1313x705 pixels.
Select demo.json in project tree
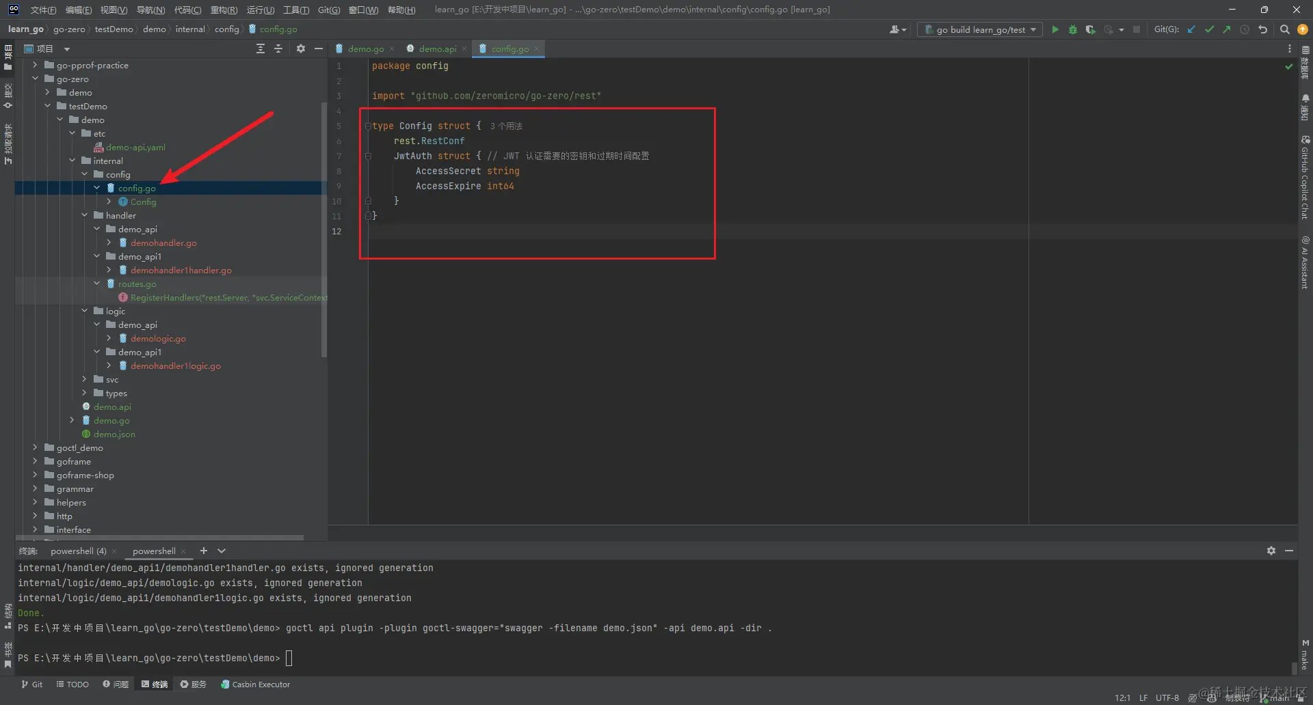tap(114, 434)
